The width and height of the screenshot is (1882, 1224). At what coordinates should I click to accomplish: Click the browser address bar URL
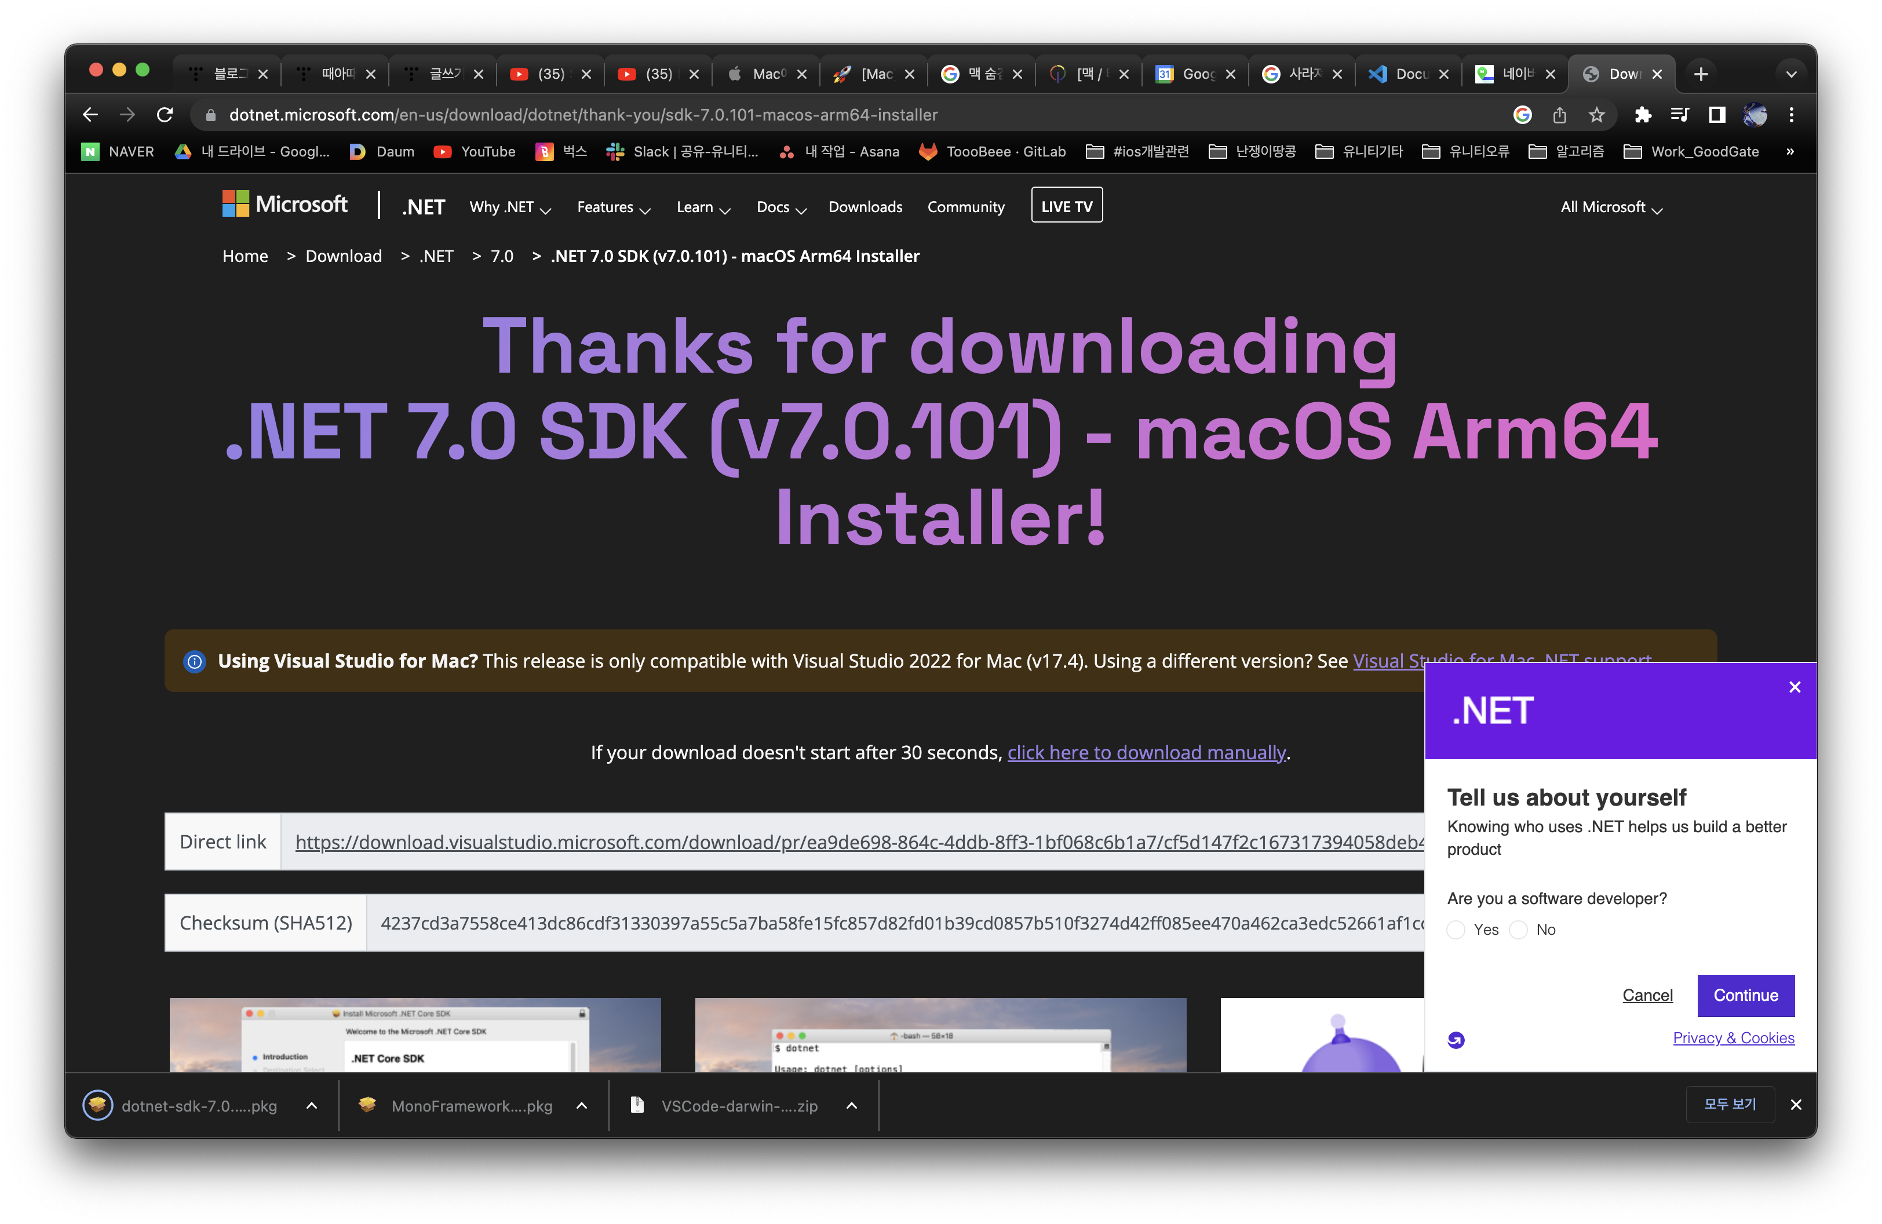tap(583, 115)
